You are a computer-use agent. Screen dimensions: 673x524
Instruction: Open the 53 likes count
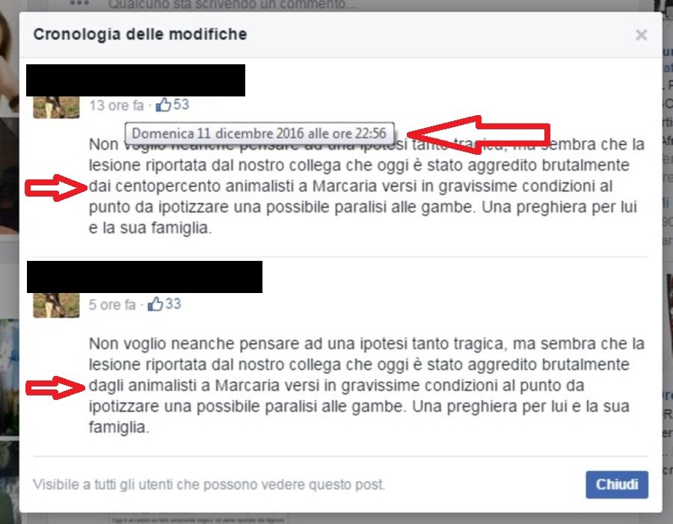pos(181,105)
